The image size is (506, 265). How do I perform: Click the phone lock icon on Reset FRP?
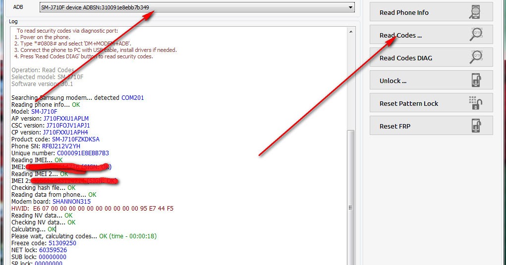click(x=476, y=126)
